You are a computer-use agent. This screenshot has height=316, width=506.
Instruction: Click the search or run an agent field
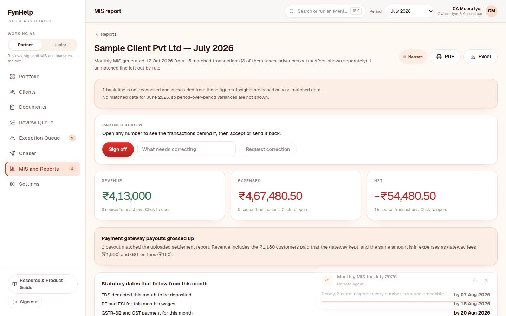point(325,11)
